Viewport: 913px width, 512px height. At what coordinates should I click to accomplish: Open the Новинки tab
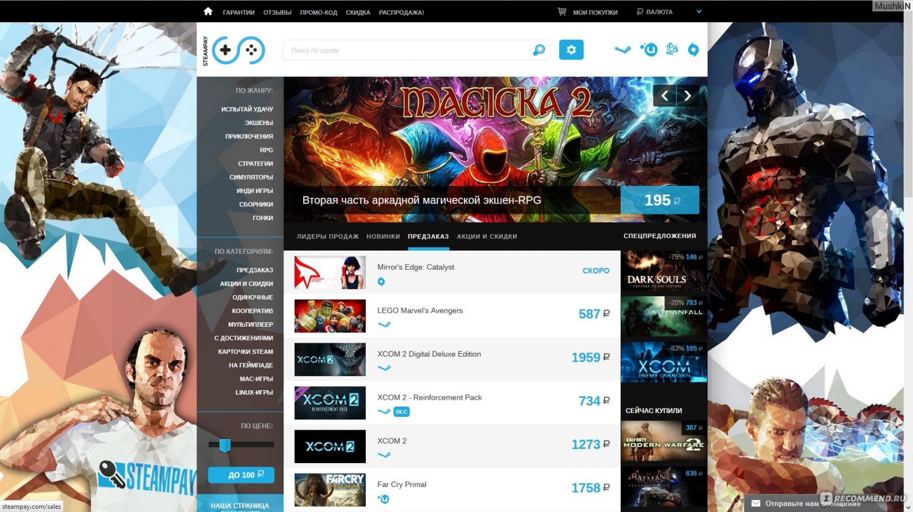[x=383, y=237]
